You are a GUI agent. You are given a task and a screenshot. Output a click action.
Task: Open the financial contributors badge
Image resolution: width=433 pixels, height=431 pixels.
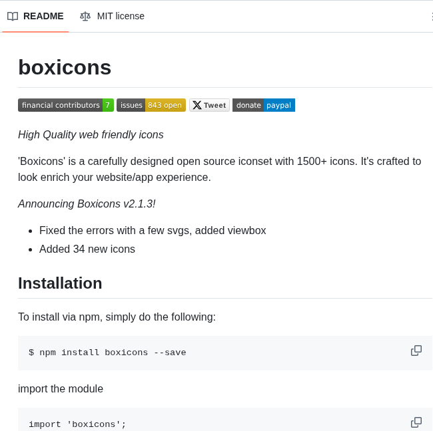pos(65,105)
